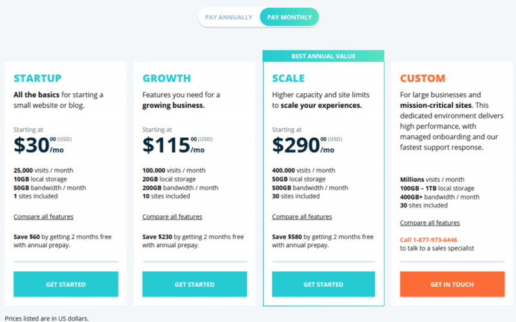Click the $290/mo Scale price
The height and width of the screenshot is (322, 516).
pos(303,146)
